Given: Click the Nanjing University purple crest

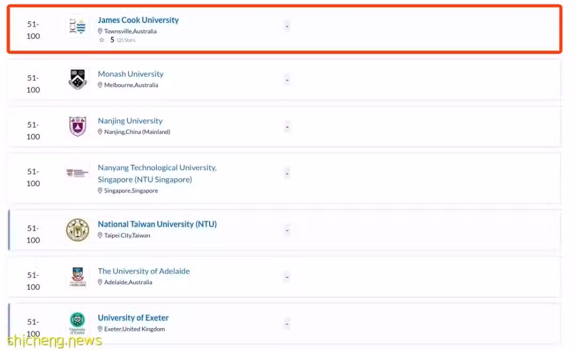Looking at the screenshot, I should [x=77, y=126].
